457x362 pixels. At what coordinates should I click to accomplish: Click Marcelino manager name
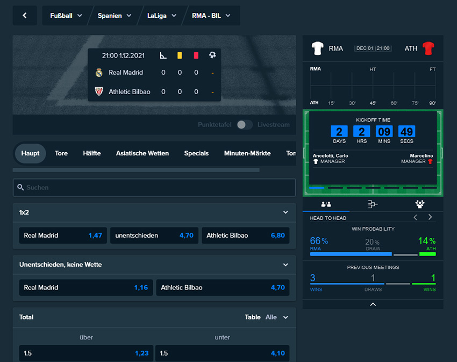422,156
